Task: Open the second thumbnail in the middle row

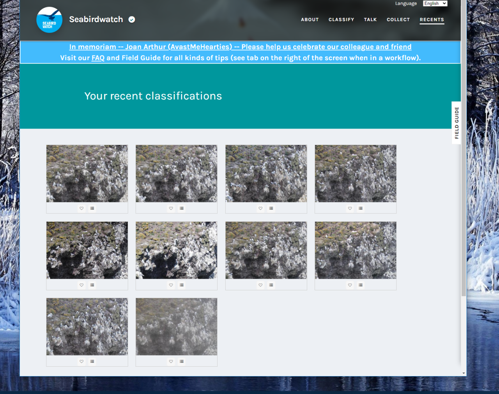Action: point(177,250)
